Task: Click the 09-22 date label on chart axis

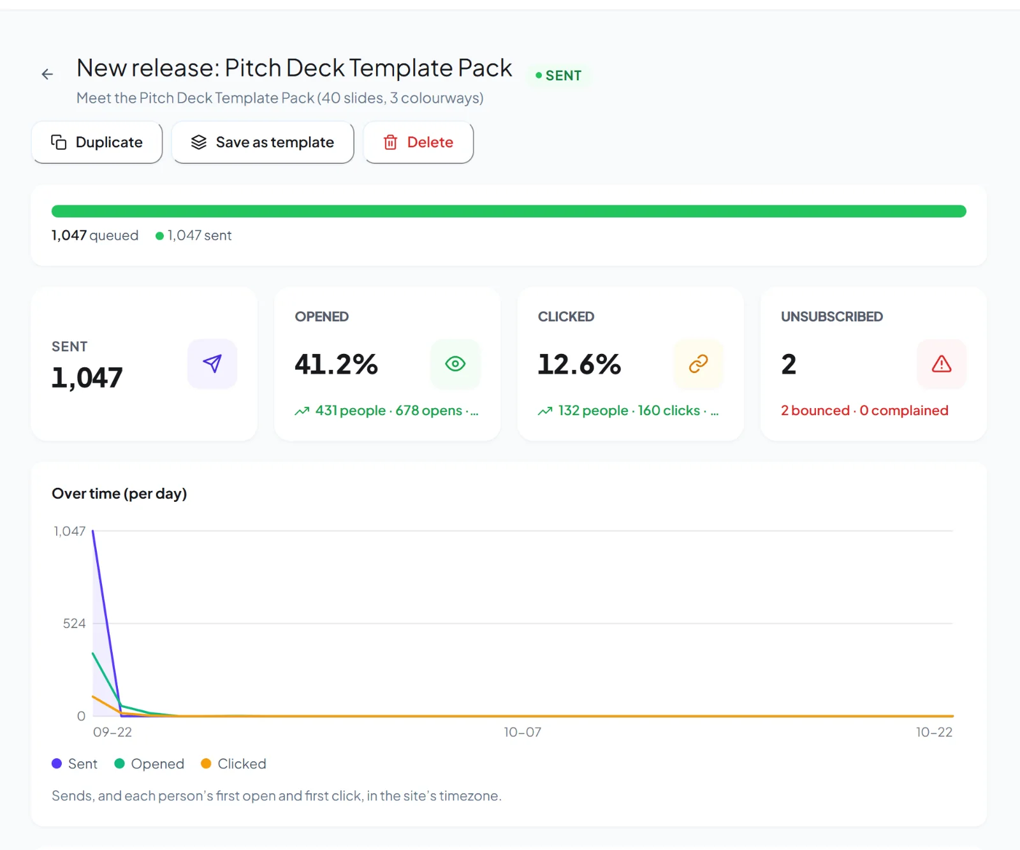Action: tap(113, 732)
